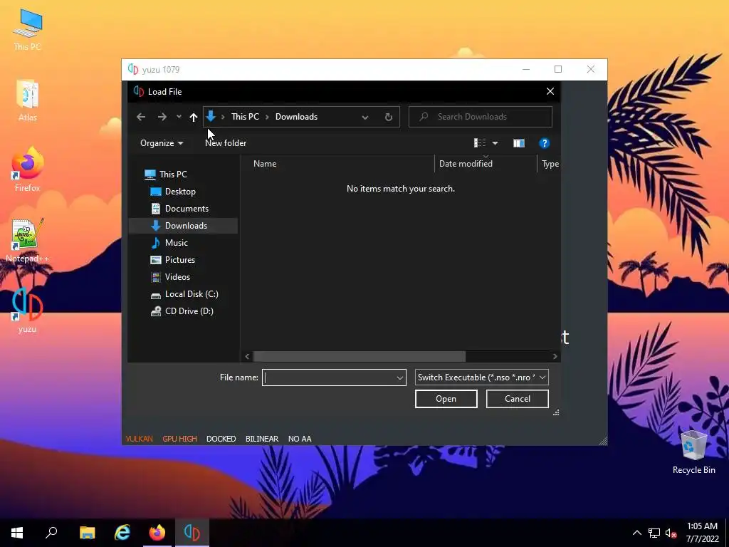Screen dimensions: 729x547
Task: Show the preview pane
Action: 519,143
